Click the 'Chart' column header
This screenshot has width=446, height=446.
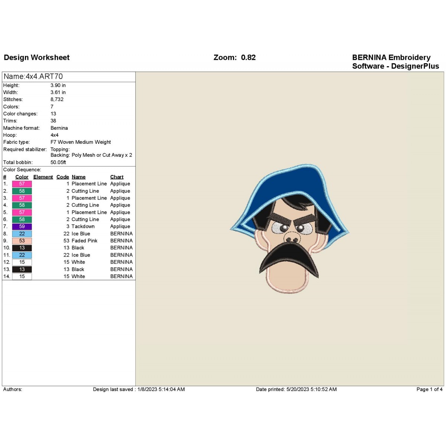tap(117, 177)
